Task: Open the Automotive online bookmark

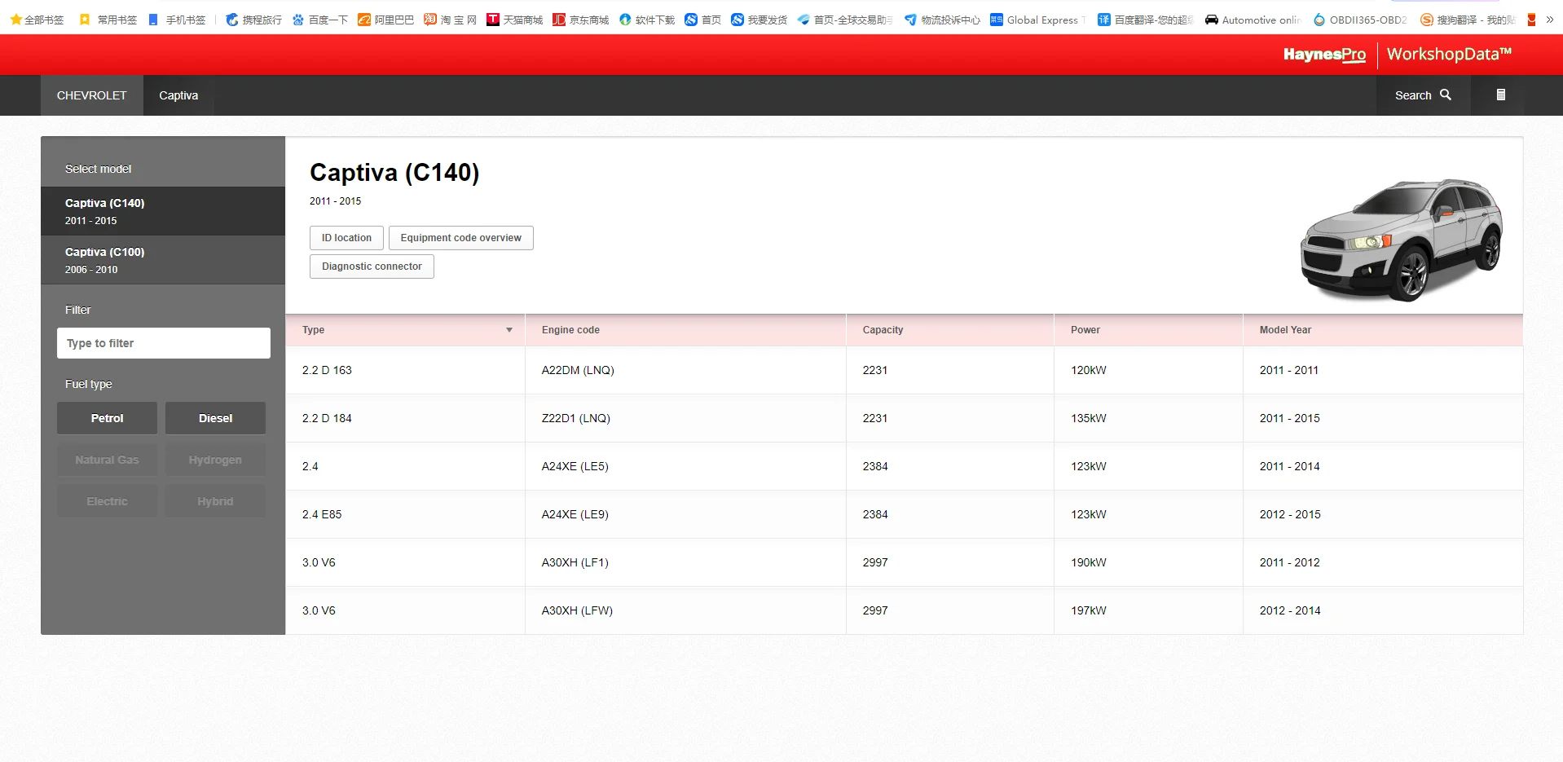Action: (1253, 20)
